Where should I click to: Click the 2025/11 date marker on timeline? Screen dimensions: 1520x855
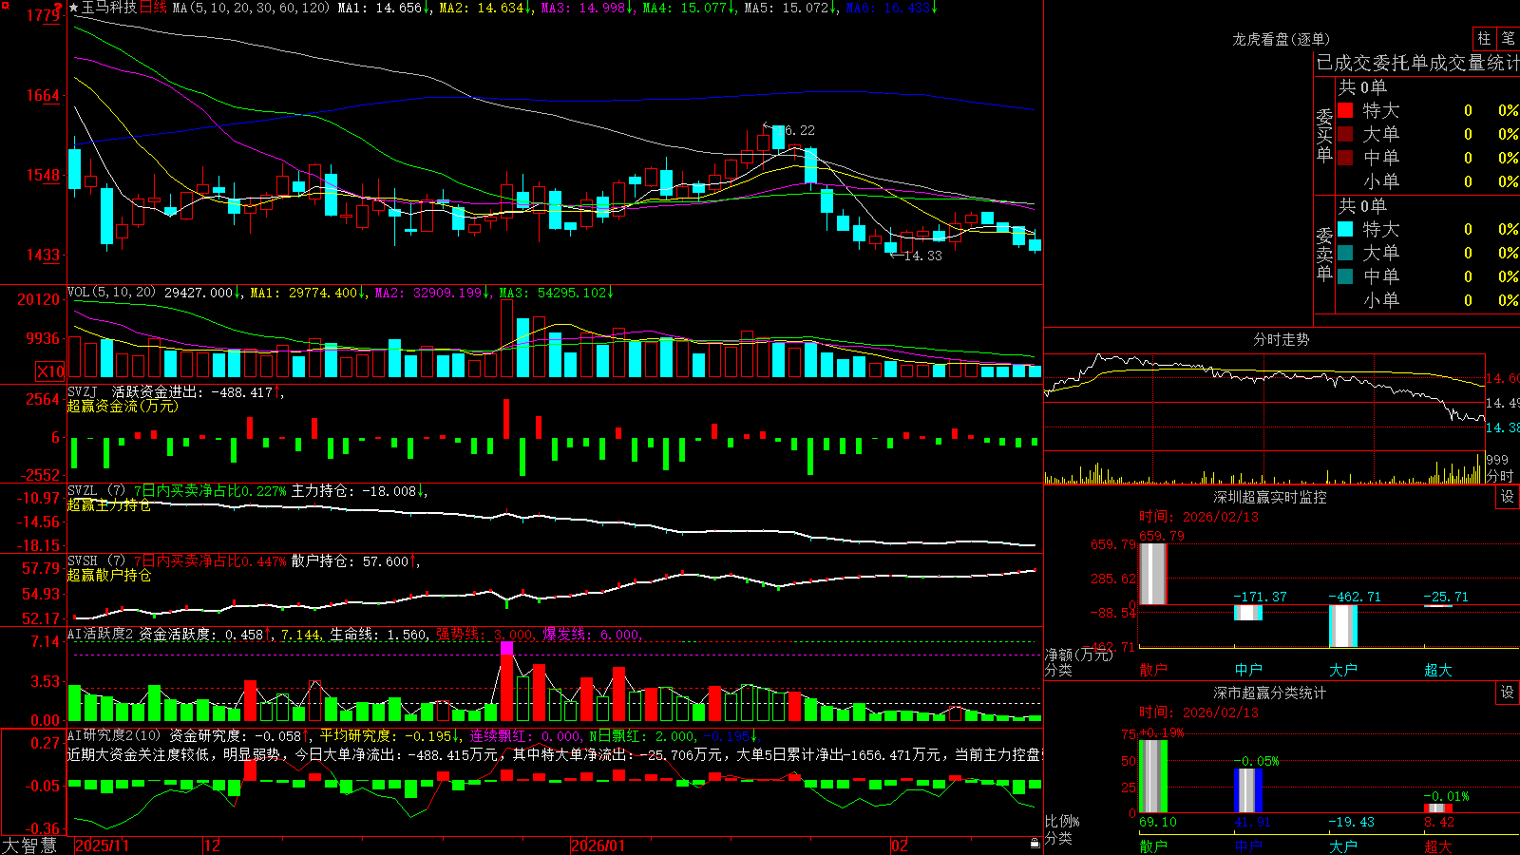coord(102,845)
